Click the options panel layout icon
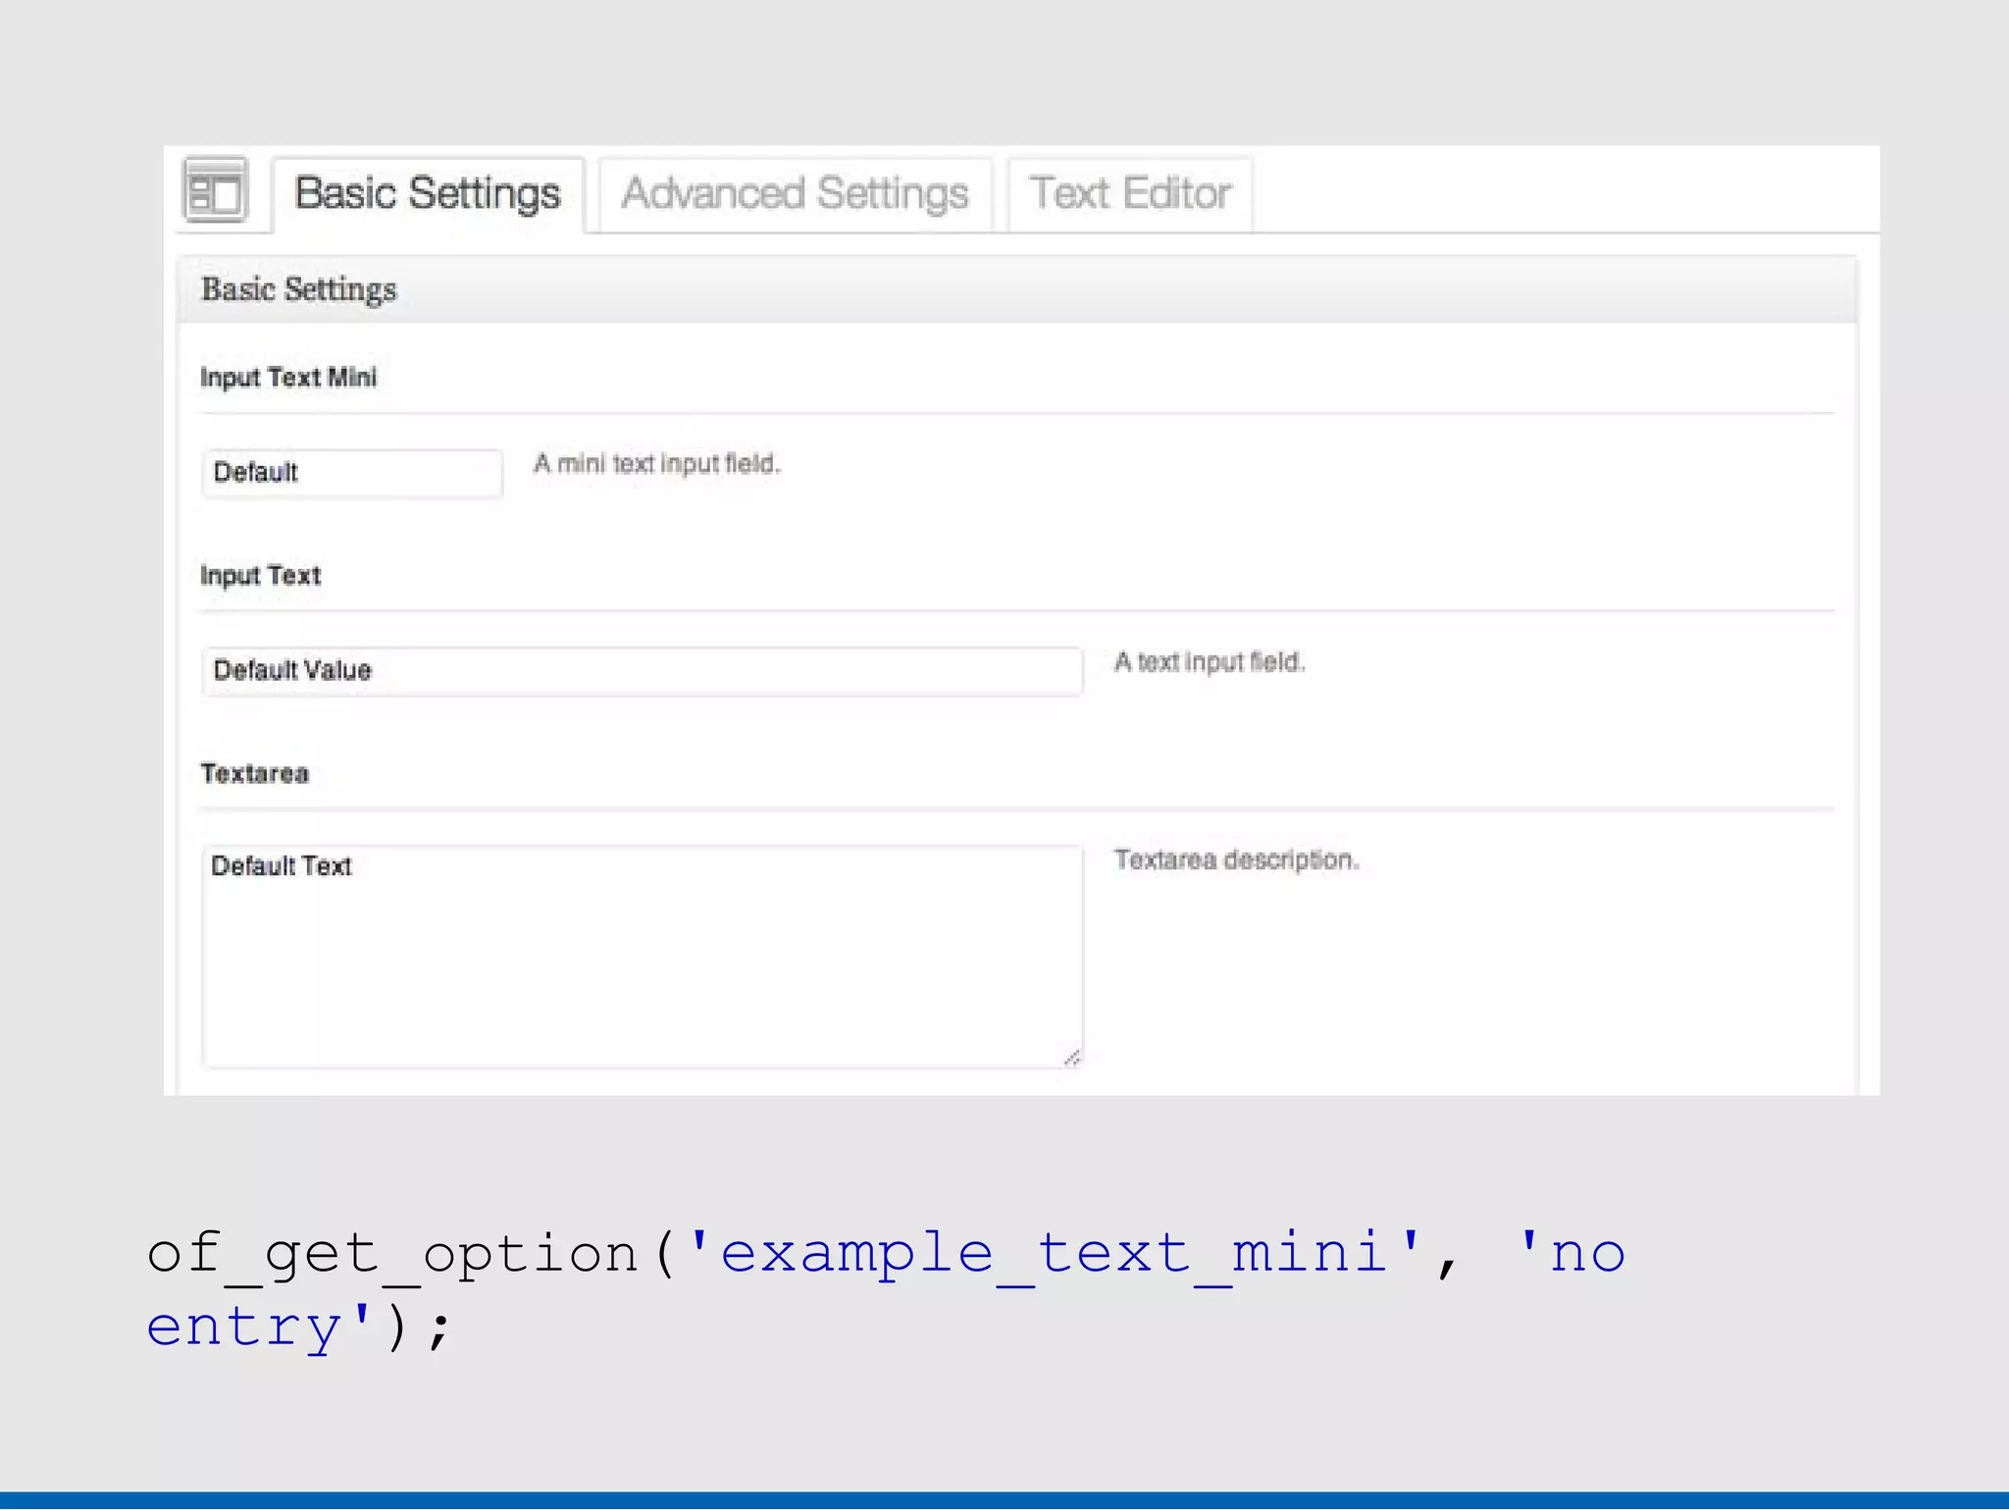Image resolution: width=2009 pixels, height=1510 pixels. tap(215, 189)
